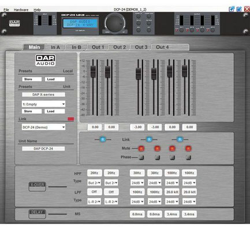Click the DELAY button
Viewport: 250px width, 231px height.
[37, 214]
